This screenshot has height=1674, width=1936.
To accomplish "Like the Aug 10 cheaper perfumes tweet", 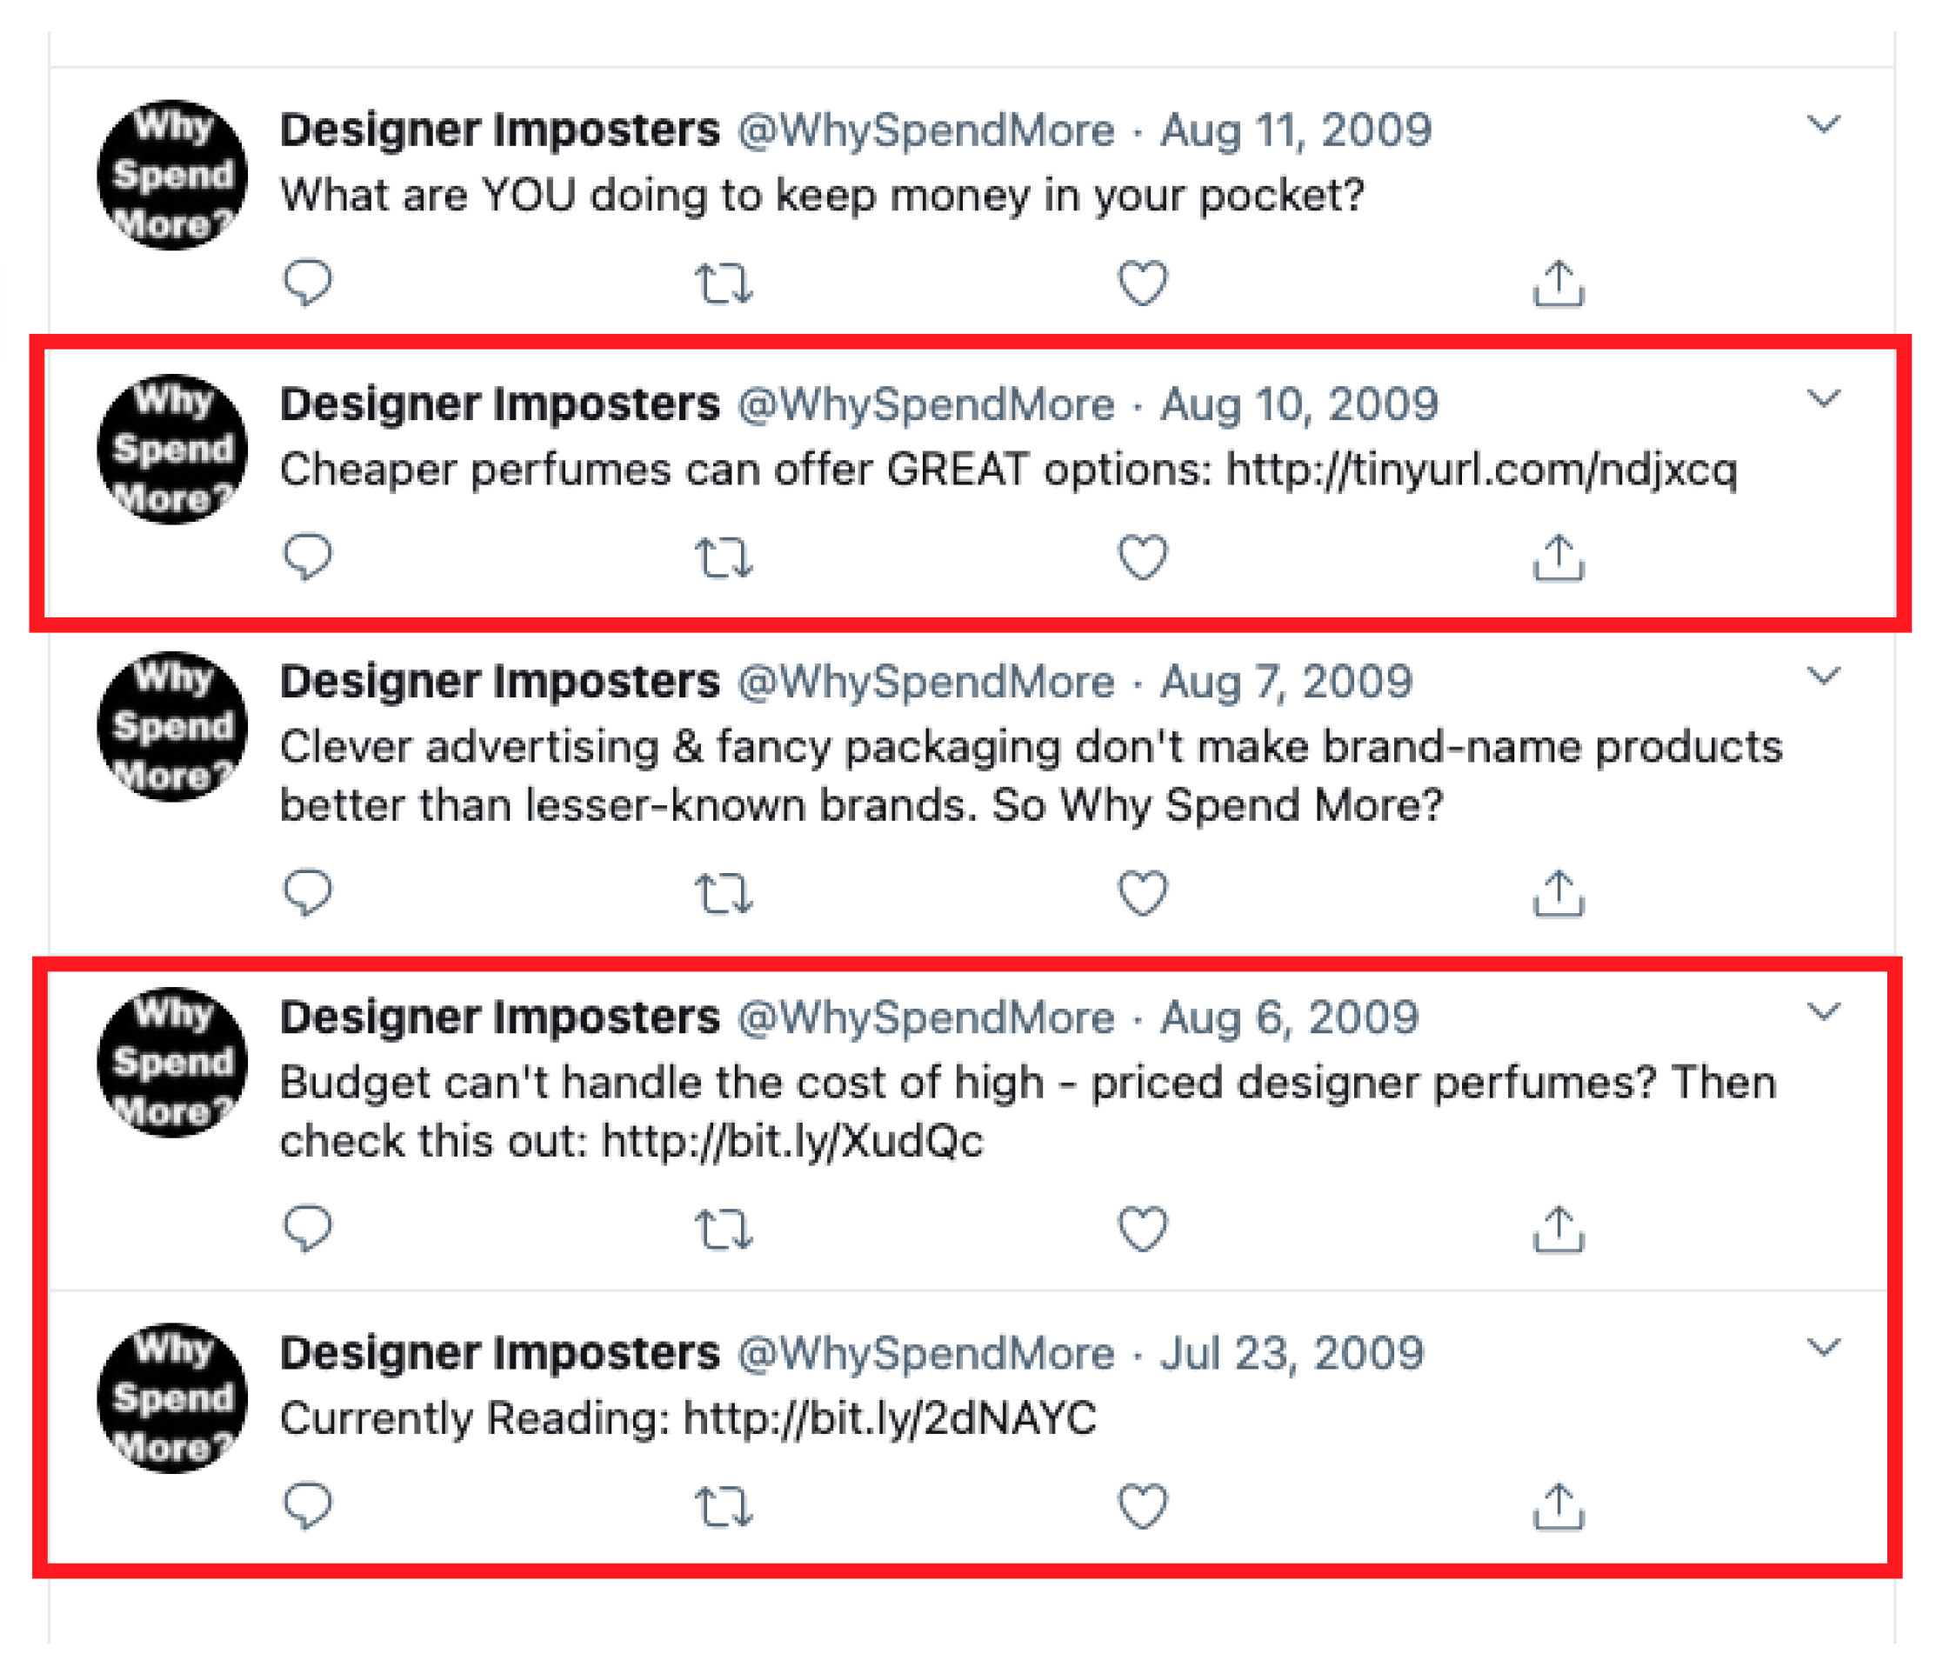I will coord(1143,557).
